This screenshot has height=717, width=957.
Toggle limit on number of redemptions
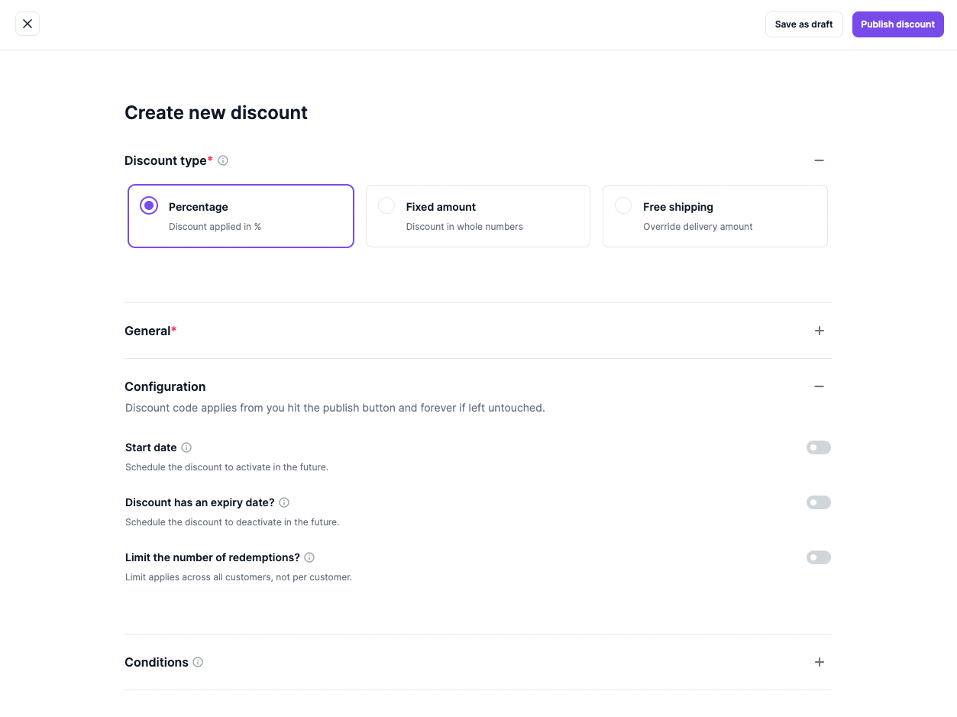coord(818,557)
